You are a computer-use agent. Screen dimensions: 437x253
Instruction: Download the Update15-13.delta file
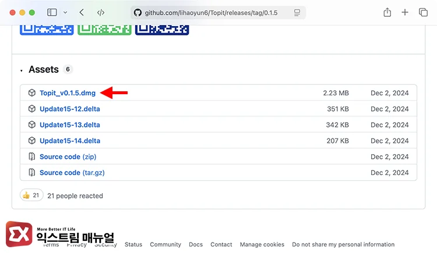[x=70, y=124]
